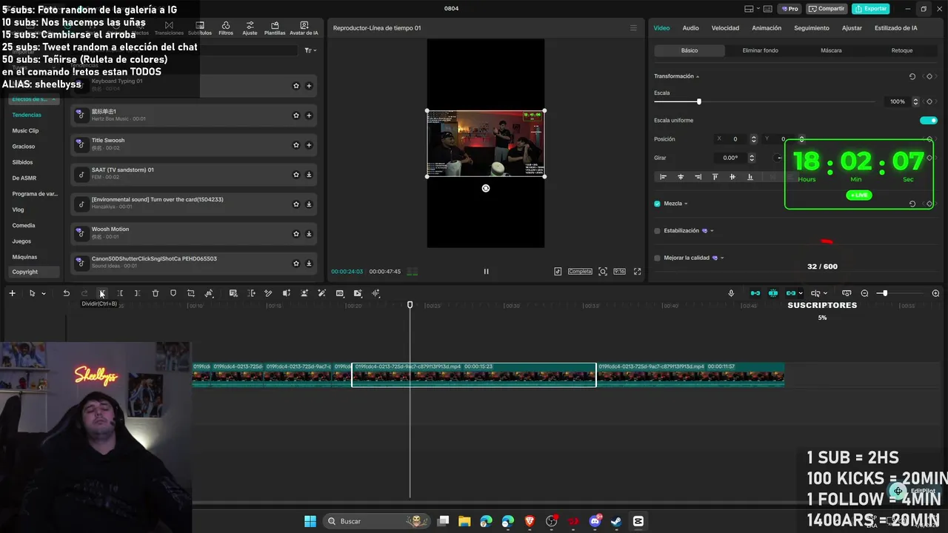Image resolution: width=948 pixels, height=533 pixels.
Task: Open the Seguimiento tab
Action: [x=812, y=28]
